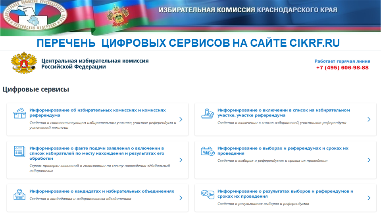Click the Krasnodar election commission round emblem

(34, 16)
